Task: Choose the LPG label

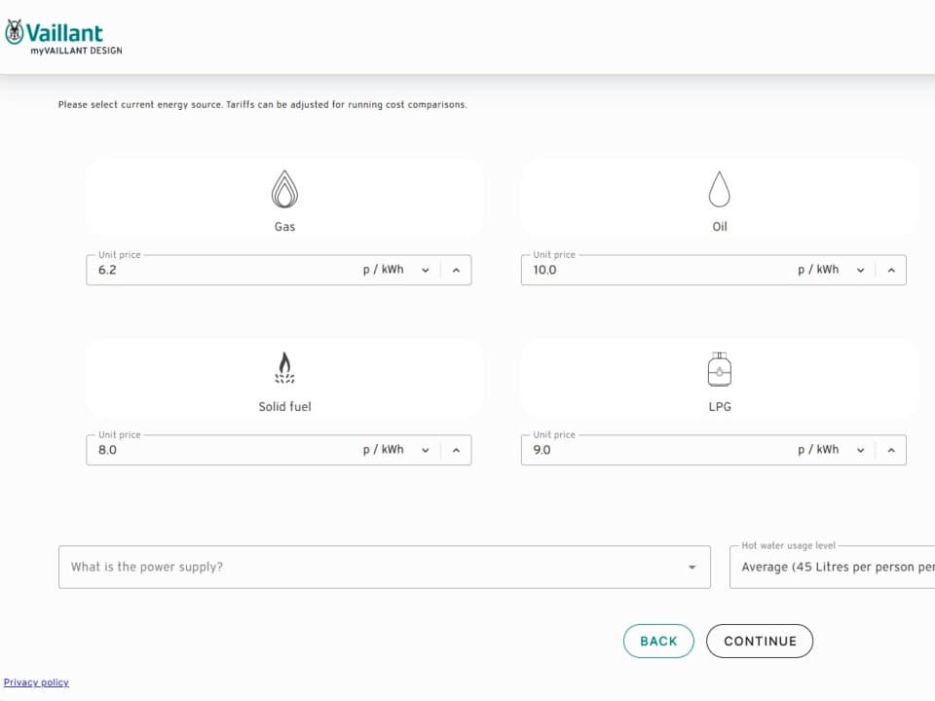Action: point(720,407)
